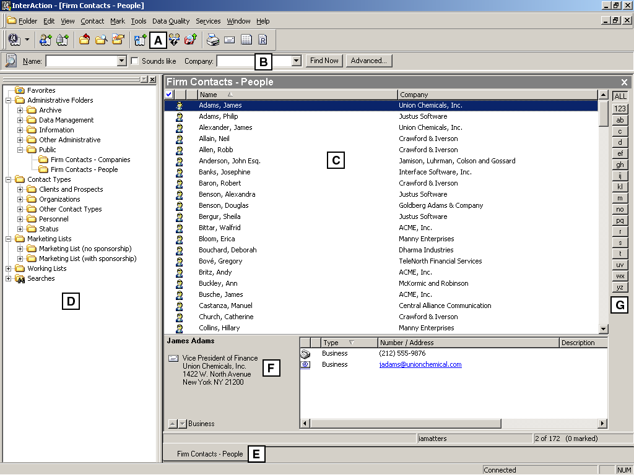Viewport: 634px width, 475px height.
Task: Click the Find Now button
Action: pos(324,60)
